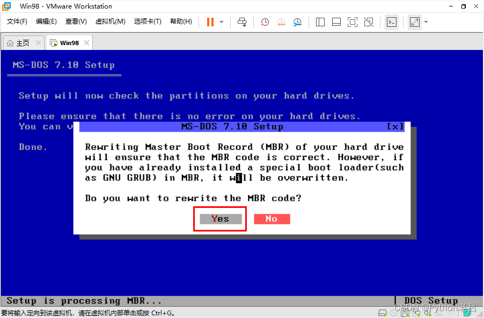Expand the stretch guest dropdown arrow
Viewport: 484px width, 318px height.
426,22
